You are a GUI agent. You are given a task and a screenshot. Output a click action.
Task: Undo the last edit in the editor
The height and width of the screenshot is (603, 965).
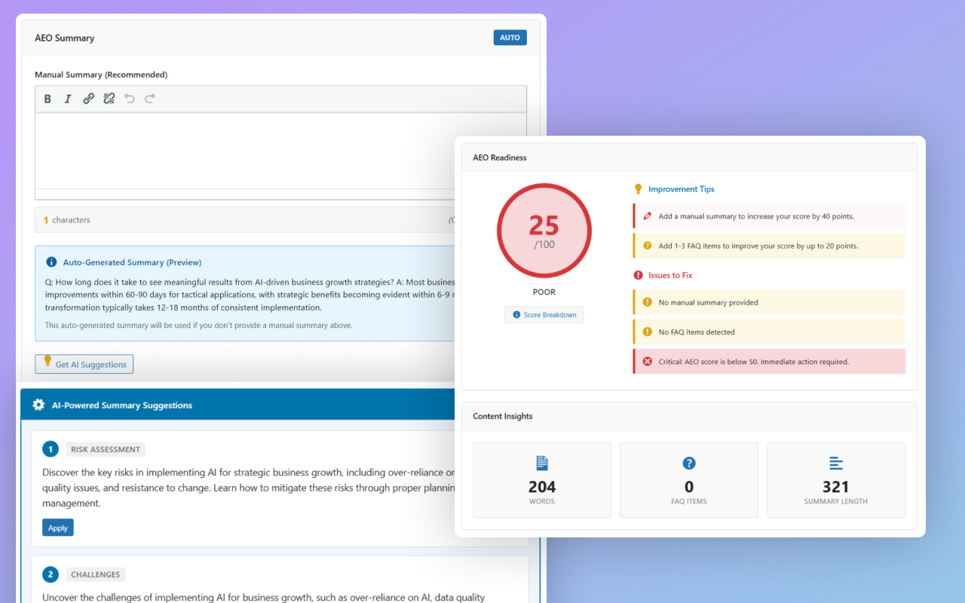(129, 98)
